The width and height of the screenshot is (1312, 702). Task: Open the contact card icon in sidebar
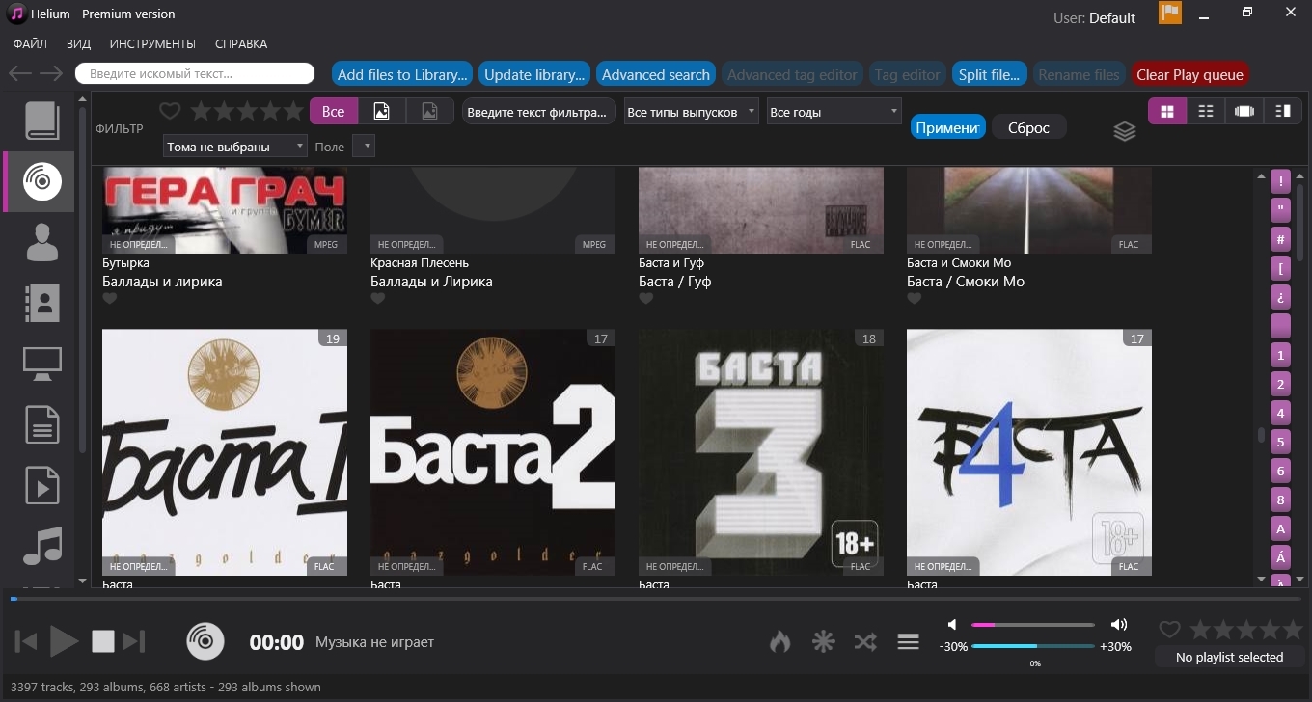click(x=42, y=303)
